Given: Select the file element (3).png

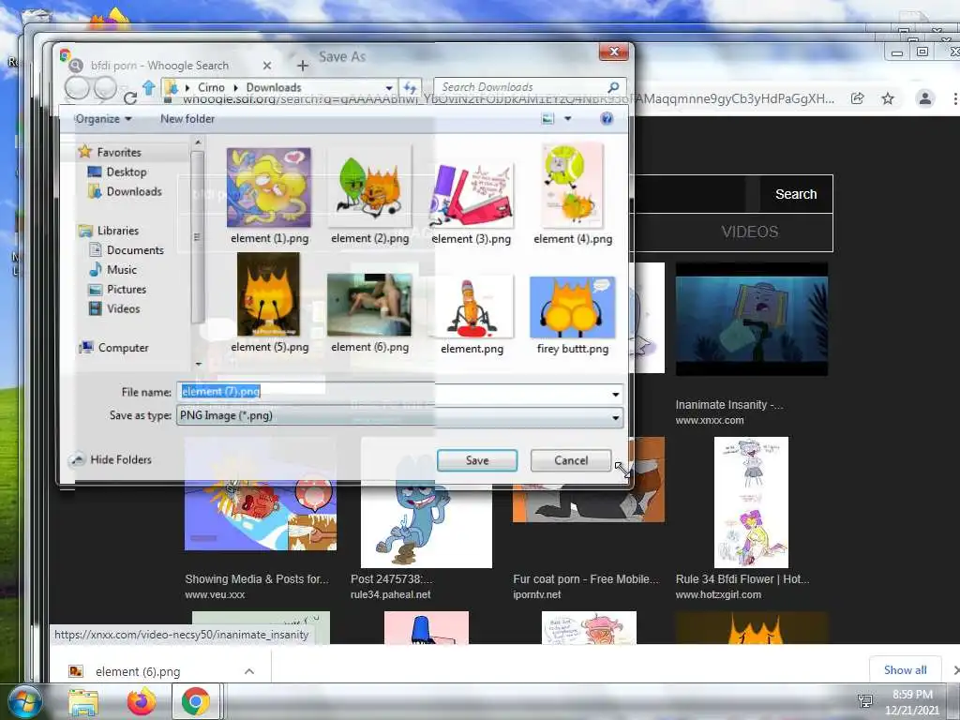Looking at the screenshot, I should 471,202.
